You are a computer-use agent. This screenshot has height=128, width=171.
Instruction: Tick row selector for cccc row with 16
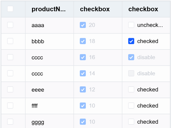click(10, 57)
